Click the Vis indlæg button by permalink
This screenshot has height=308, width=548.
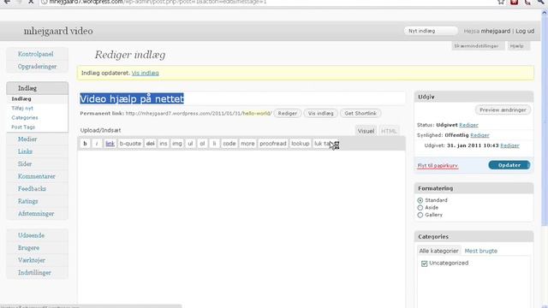pyautogui.click(x=320, y=114)
